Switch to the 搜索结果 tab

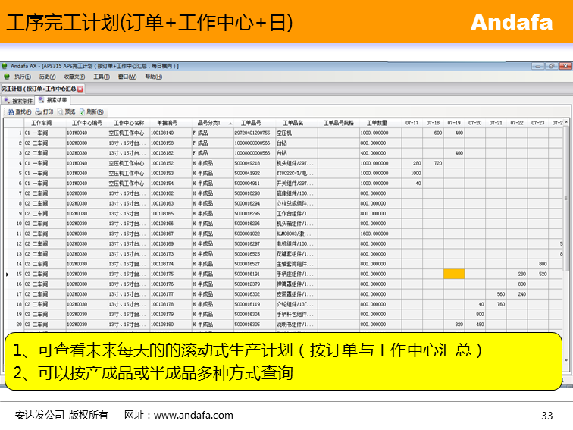52,100
